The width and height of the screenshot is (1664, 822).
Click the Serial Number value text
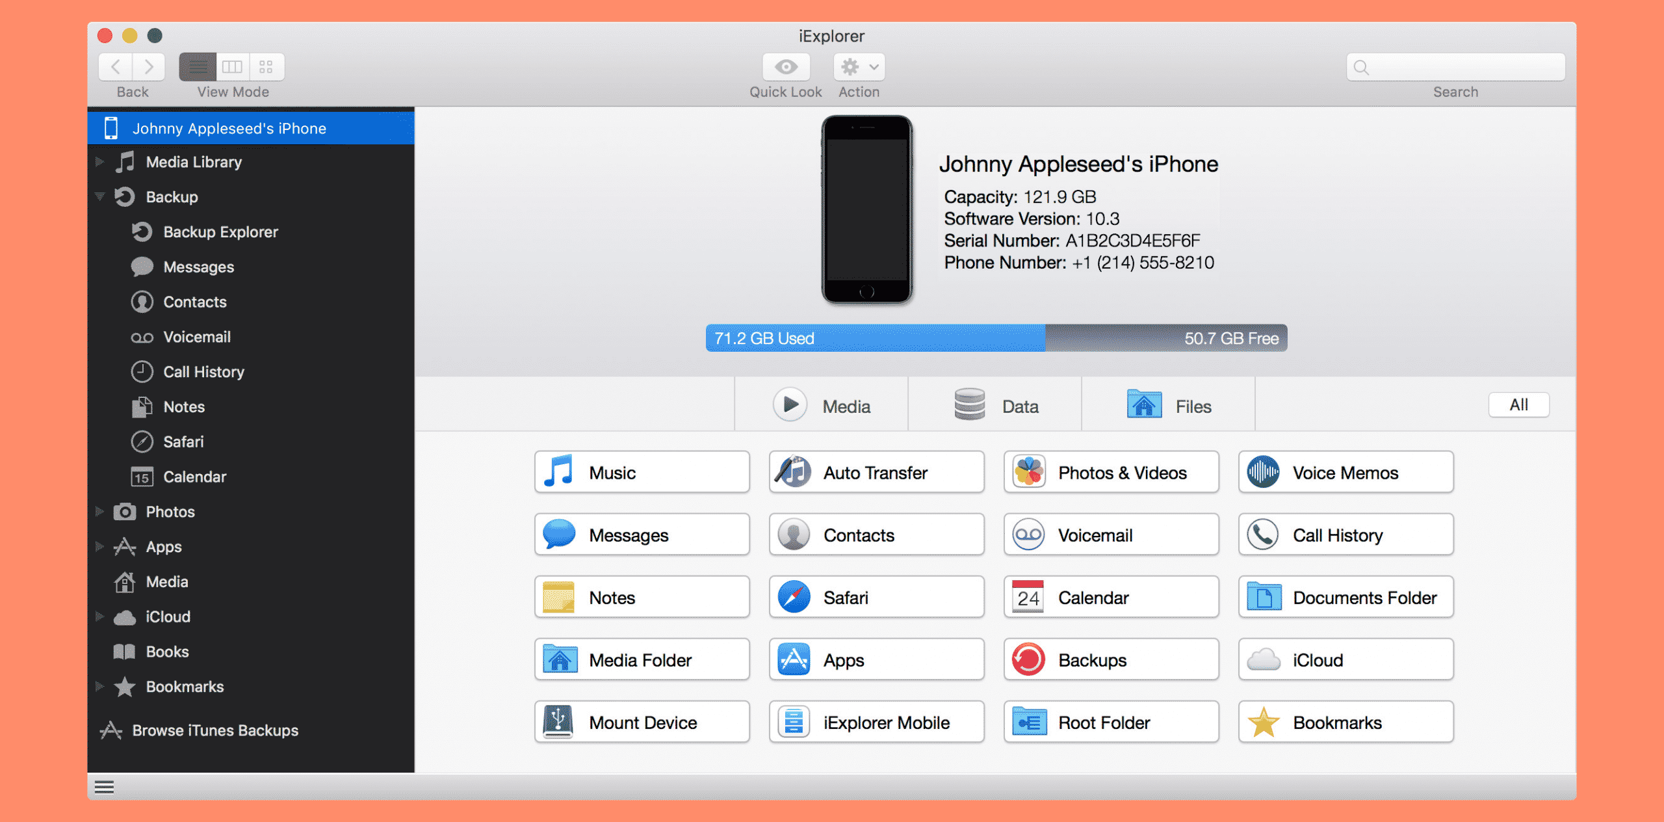point(1132,241)
